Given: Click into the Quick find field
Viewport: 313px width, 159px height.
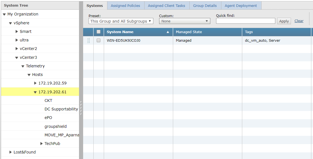Looking at the screenshot, I should (x=246, y=21).
